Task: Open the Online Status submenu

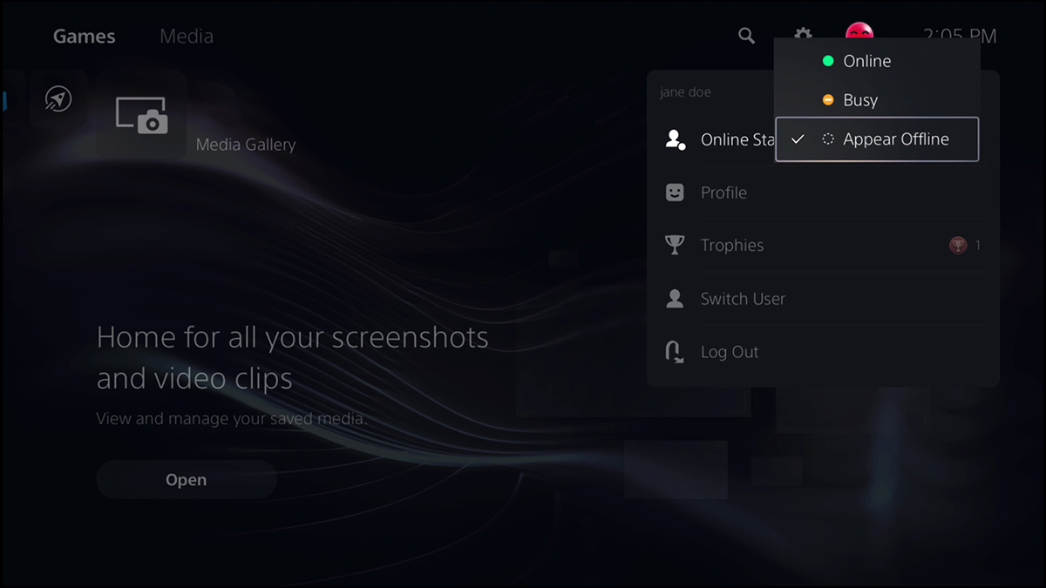Action: [x=737, y=139]
